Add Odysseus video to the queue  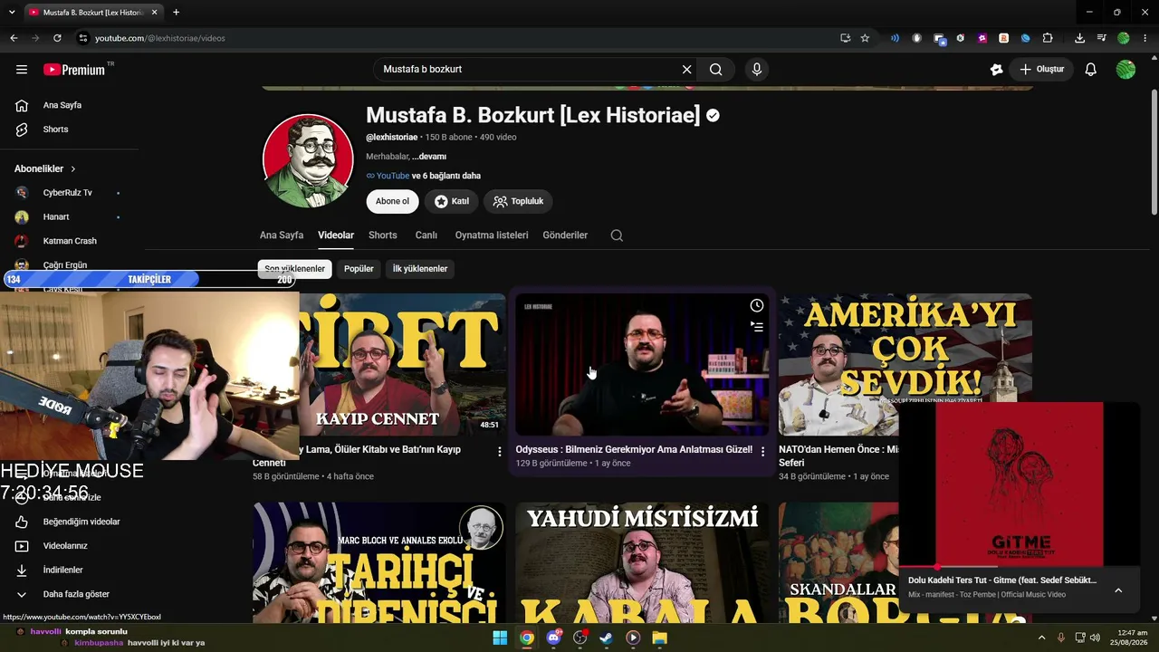pyautogui.click(x=757, y=327)
